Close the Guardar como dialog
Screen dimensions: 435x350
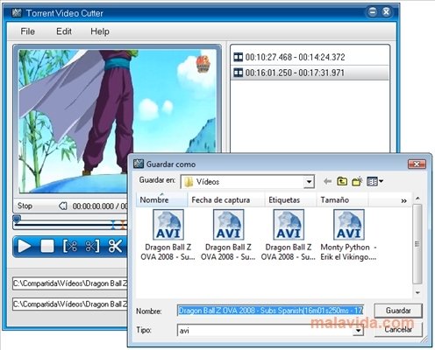click(417, 164)
